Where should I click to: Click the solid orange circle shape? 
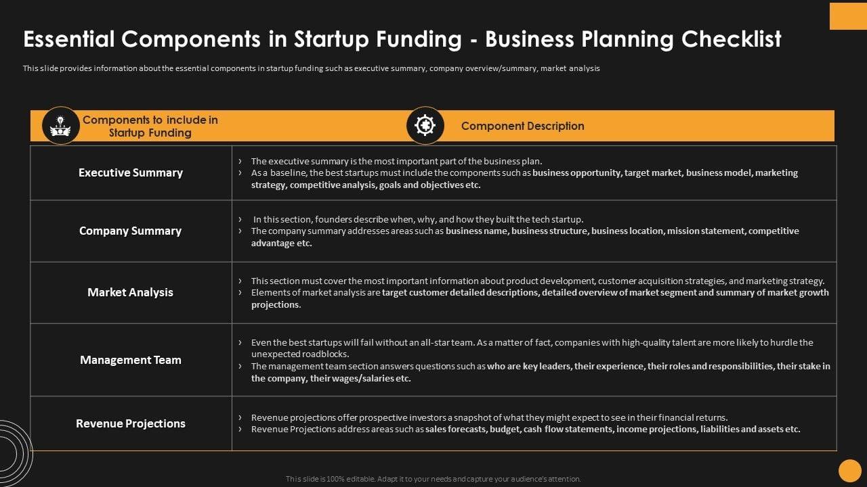[x=849, y=471]
